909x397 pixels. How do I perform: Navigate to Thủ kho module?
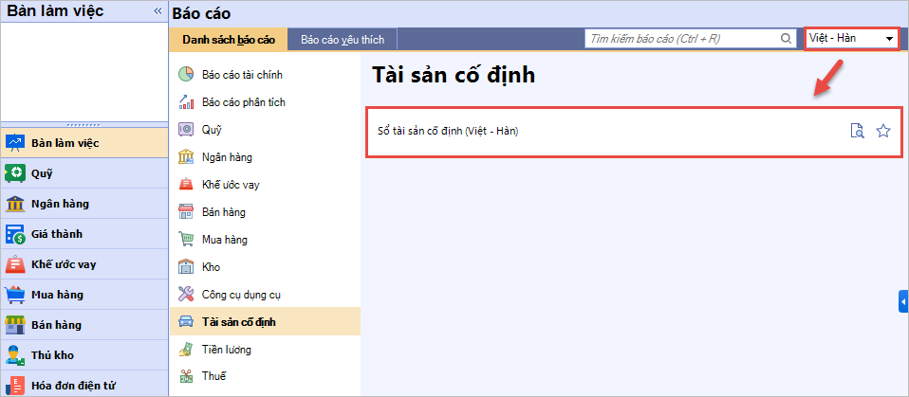coord(52,355)
